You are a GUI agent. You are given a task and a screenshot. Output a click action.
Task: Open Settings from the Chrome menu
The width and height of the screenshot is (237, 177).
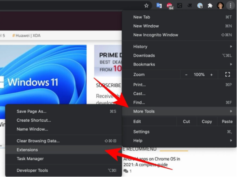(179, 132)
